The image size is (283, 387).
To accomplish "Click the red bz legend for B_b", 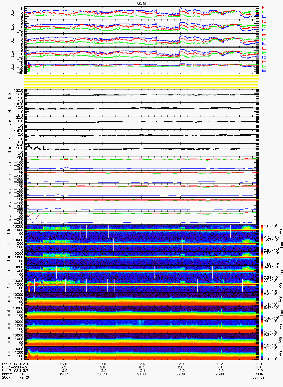I will (x=264, y=8).
